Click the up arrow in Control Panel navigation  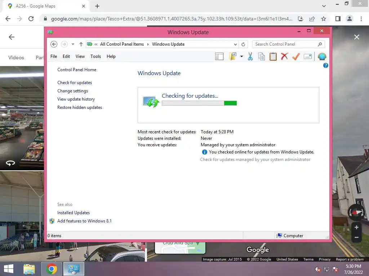(81, 44)
